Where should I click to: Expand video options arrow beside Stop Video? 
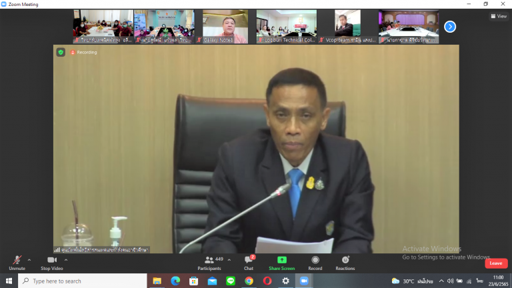pyautogui.click(x=67, y=260)
